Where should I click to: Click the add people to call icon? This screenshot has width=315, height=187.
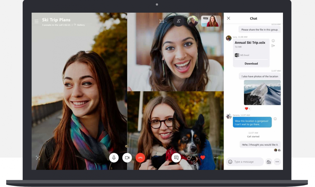[x=178, y=21]
